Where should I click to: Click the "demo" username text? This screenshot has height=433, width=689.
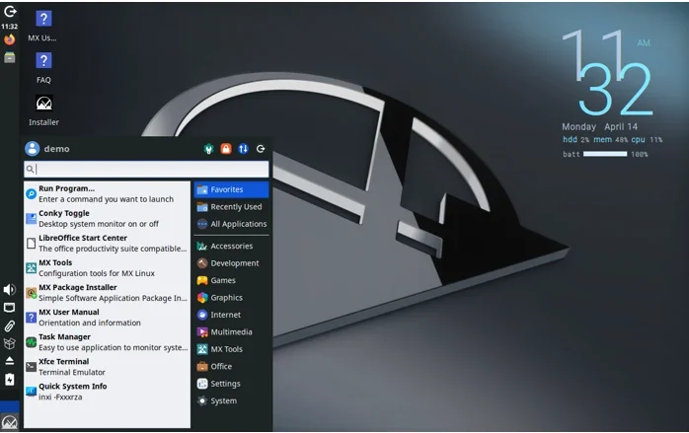tap(56, 149)
